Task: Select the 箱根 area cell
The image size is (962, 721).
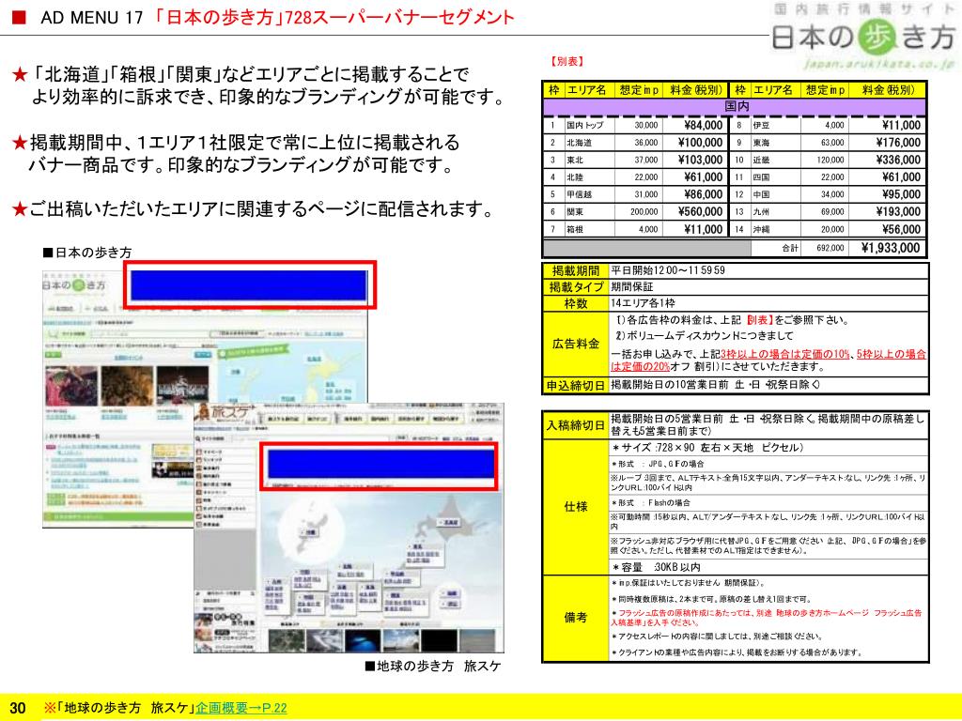Action: (588, 229)
